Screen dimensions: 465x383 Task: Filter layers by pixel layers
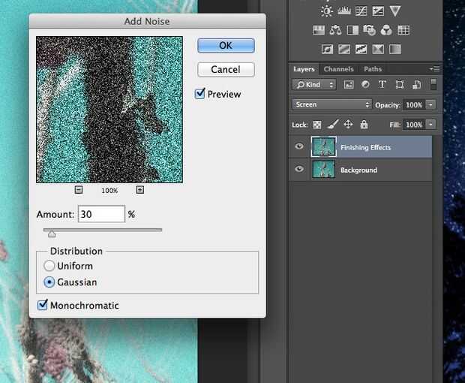[x=349, y=85]
